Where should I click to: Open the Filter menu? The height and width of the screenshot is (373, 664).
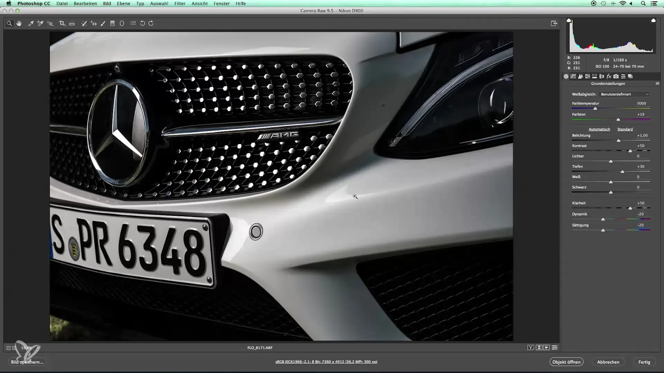tap(179, 3)
